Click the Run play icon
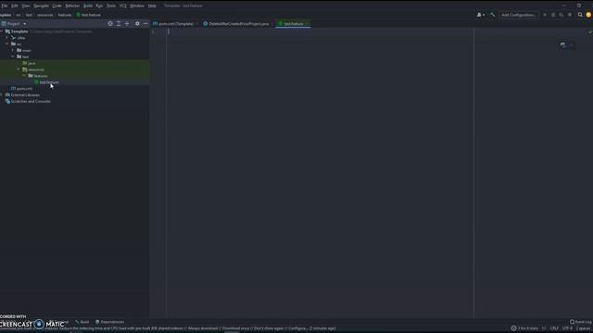Viewport: 593px width, 333px height. click(x=545, y=15)
